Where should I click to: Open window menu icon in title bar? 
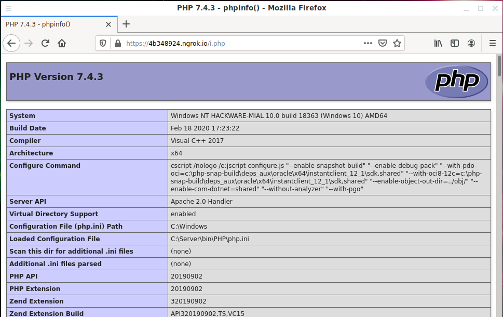pos(8,8)
